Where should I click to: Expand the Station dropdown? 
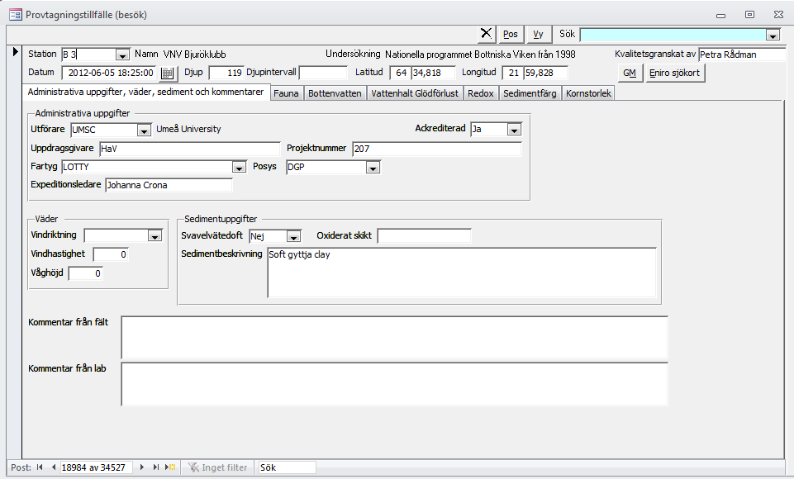pyautogui.click(x=122, y=55)
